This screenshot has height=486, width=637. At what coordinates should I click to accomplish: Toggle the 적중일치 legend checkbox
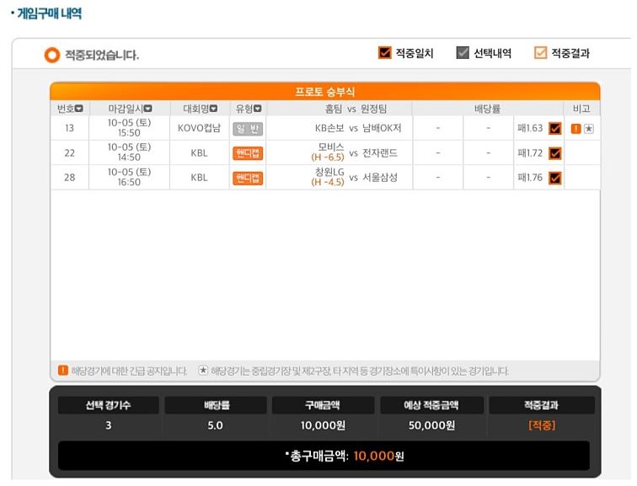coord(384,53)
